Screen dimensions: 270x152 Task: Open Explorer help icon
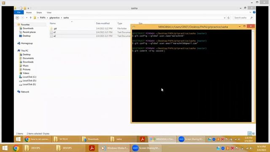click(x=254, y=12)
